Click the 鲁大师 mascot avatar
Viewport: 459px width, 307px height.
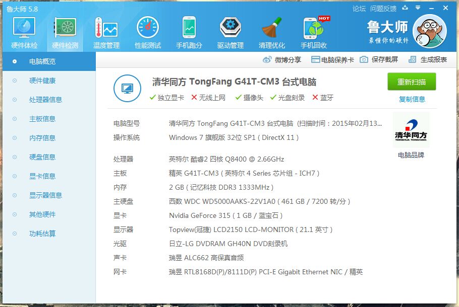tap(430, 31)
